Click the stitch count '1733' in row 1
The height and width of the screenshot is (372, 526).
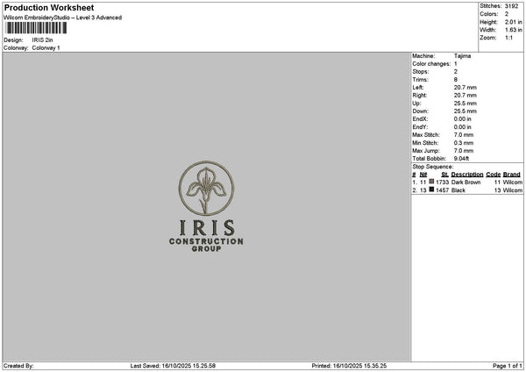coord(443,182)
